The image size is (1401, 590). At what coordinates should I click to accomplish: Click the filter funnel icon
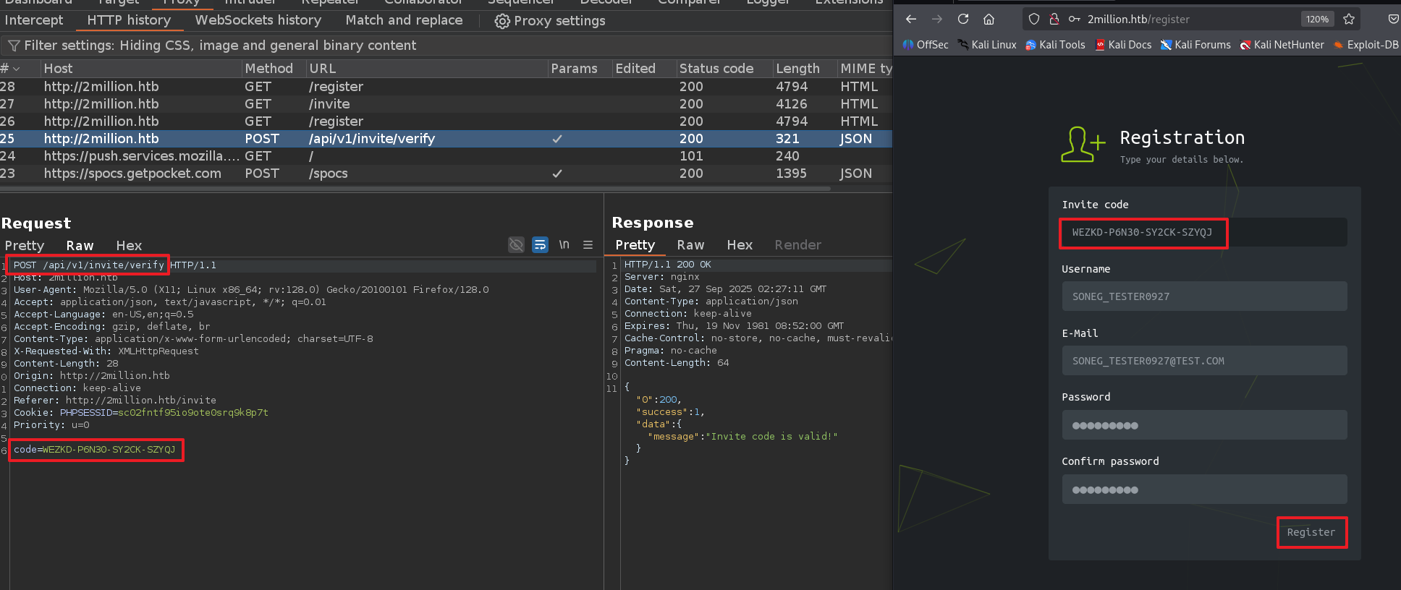pos(13,46)
